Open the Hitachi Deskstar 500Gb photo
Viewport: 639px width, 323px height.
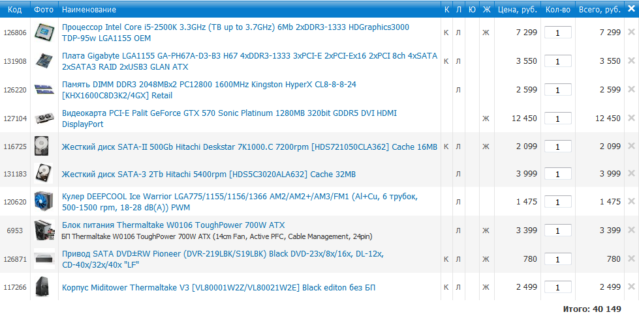coord(42,147)
